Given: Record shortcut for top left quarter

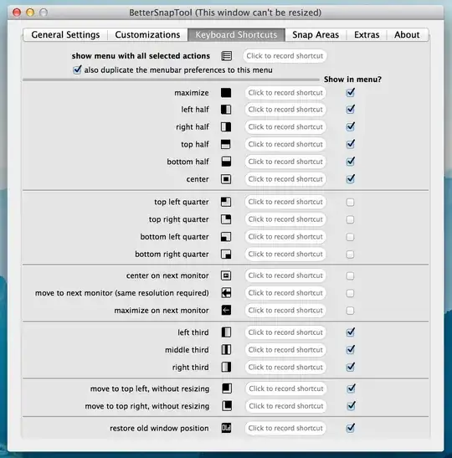Looking at the screenshot, I should tap(285, 202).
